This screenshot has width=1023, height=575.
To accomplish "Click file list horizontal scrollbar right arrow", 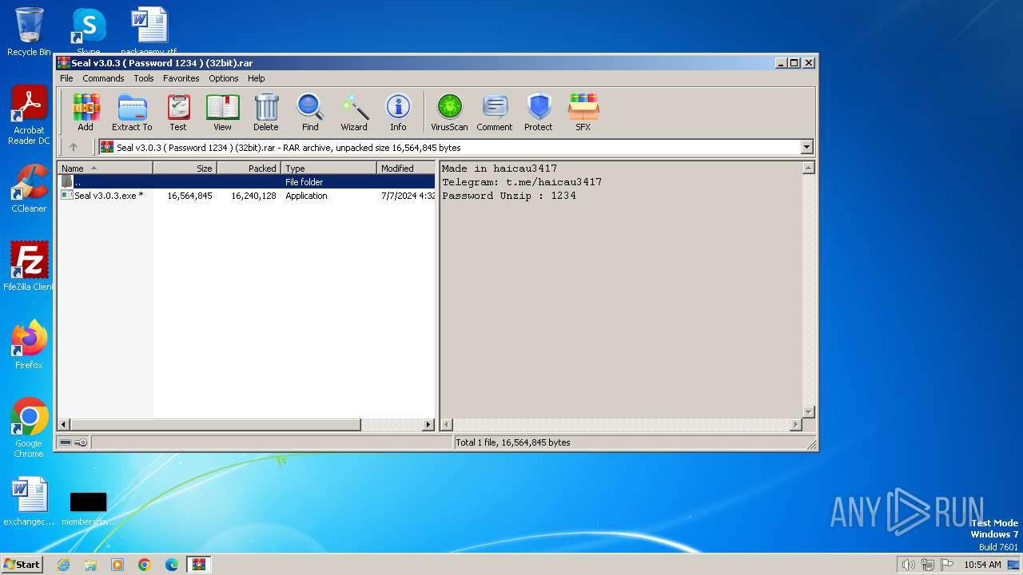I will 428,425.
